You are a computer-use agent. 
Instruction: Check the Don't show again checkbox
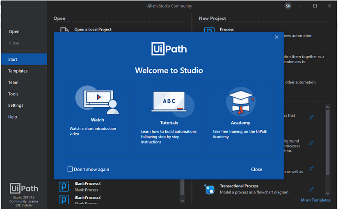70,169
